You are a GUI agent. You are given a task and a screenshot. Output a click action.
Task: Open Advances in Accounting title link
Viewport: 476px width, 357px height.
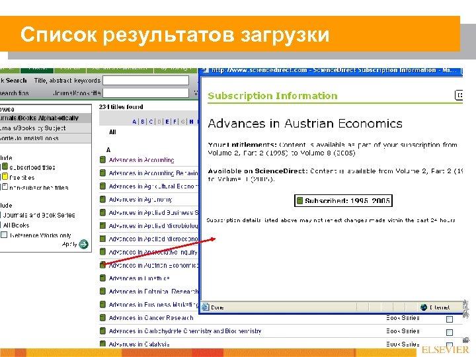coord(141,160)
